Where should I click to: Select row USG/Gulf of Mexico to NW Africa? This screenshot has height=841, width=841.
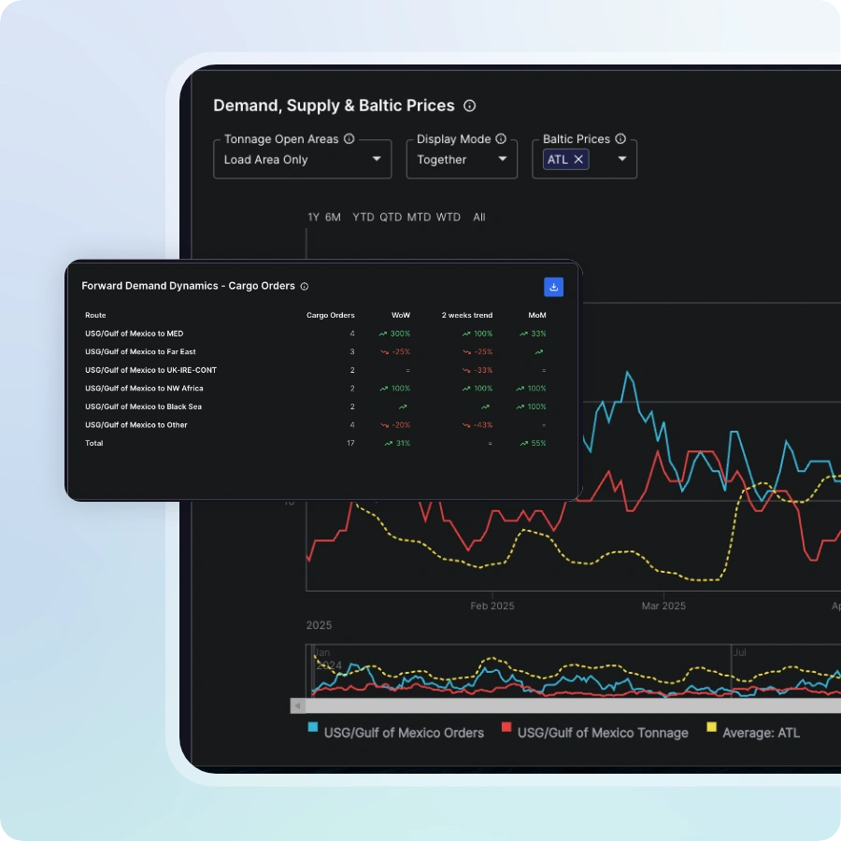click(316, 389)
